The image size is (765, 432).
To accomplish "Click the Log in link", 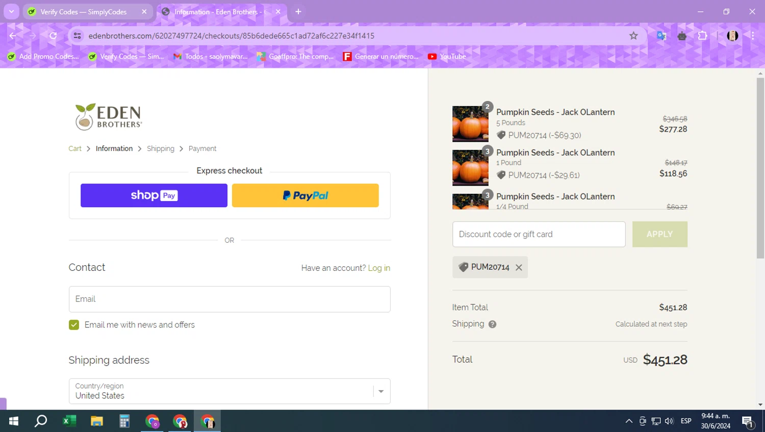I will click(379, 268).
